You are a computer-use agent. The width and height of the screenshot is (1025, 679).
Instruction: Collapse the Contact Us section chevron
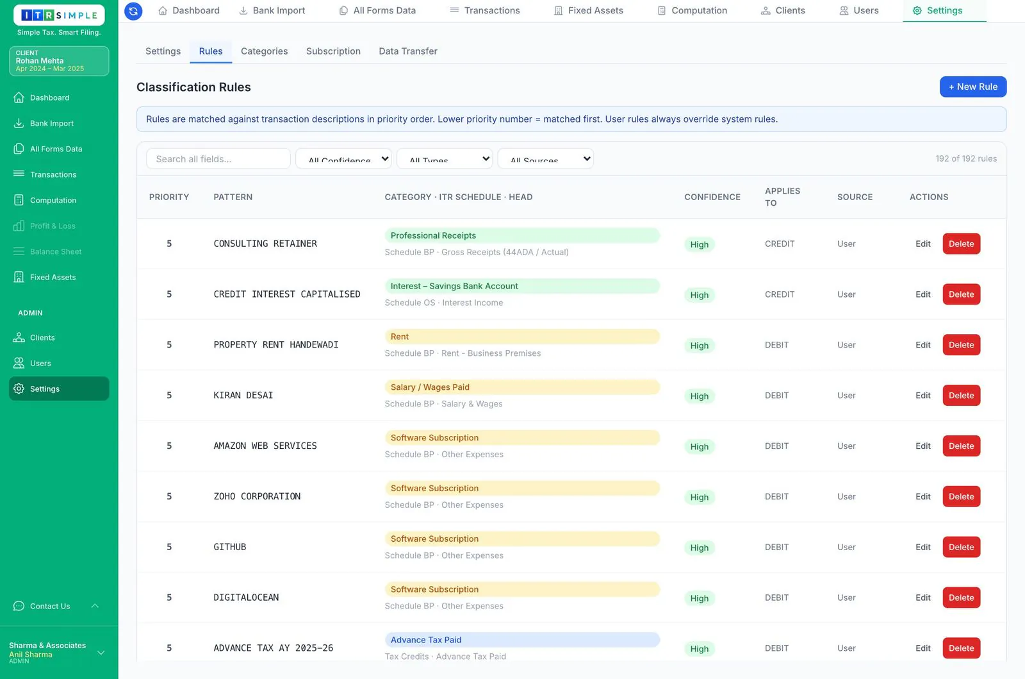(95, 606)
